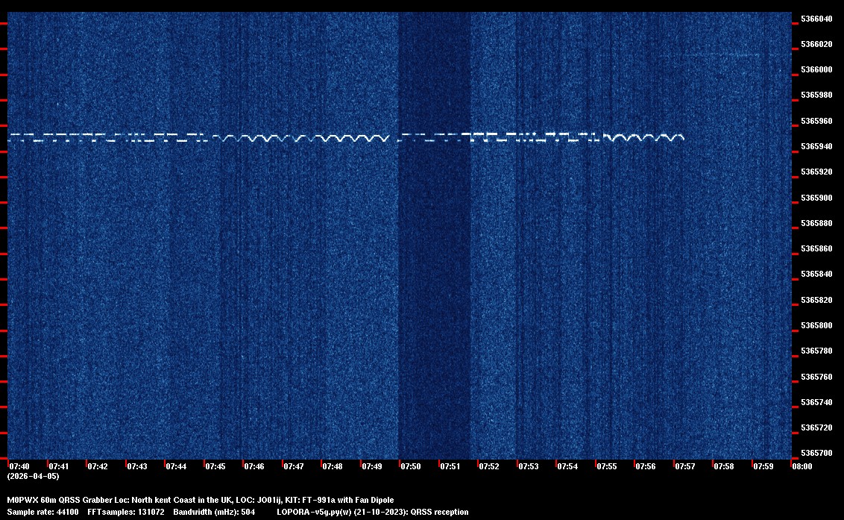Click the 07:40 time axis label
Screen dimensions: 844x520
(19, 466)
